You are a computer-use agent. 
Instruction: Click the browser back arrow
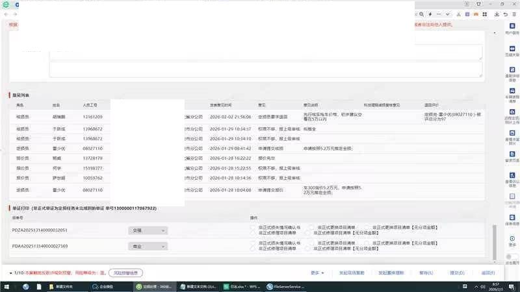point(6,14)
